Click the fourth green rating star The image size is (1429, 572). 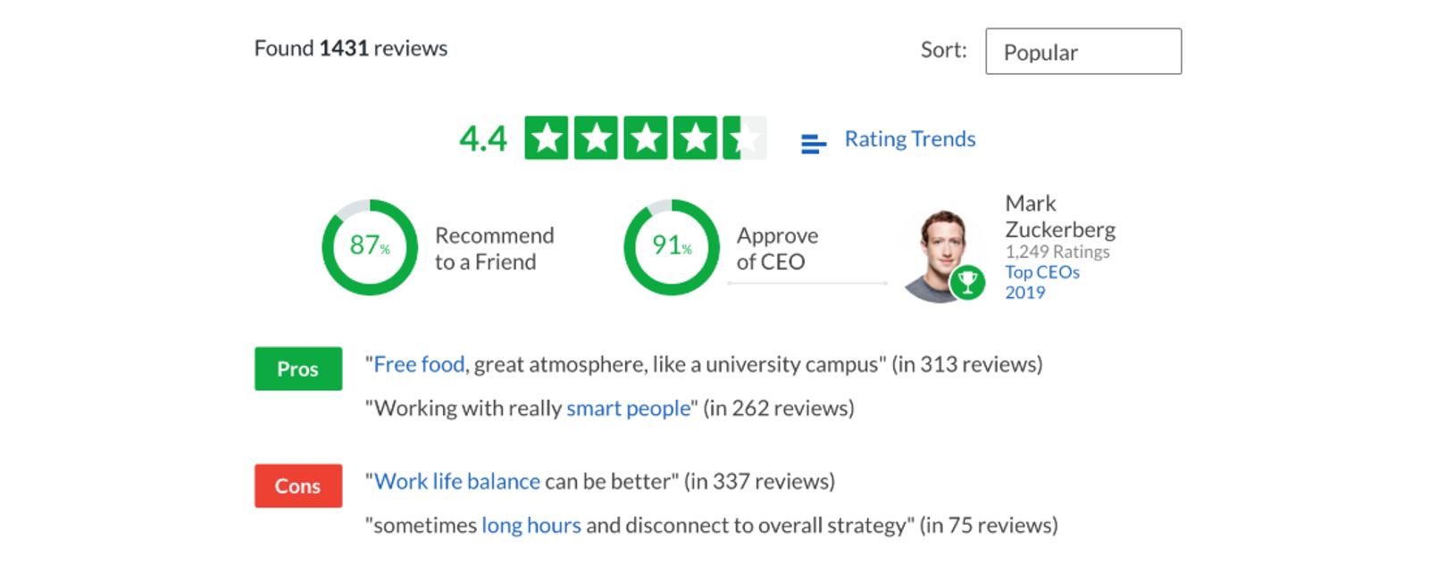(695, 138)
